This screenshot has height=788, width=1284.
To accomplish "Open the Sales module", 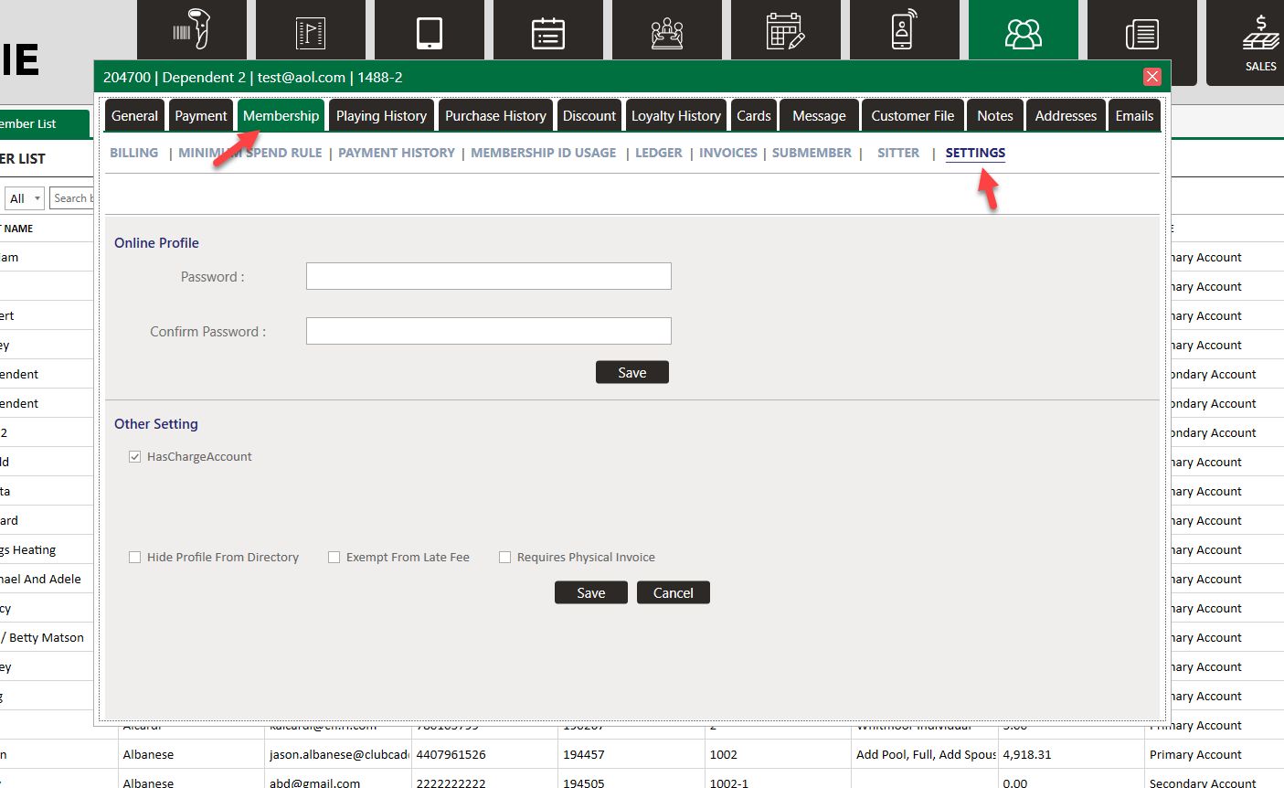I will [1260, 43].
